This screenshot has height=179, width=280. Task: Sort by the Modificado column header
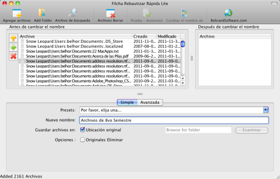click(x=168, y=36)
